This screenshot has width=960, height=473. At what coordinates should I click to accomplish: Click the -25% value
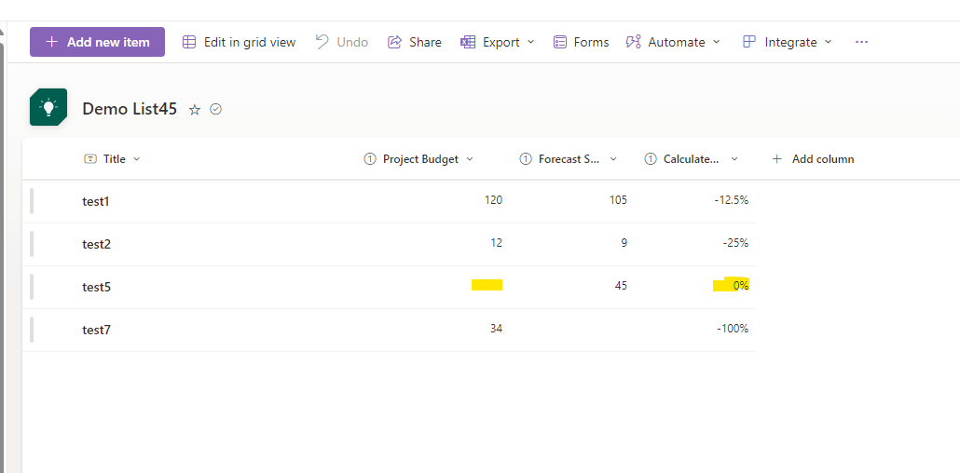[x=736, y=242]
